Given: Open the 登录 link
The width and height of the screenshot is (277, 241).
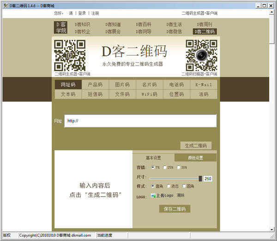Looking at the screenshot, I should 82,13.
